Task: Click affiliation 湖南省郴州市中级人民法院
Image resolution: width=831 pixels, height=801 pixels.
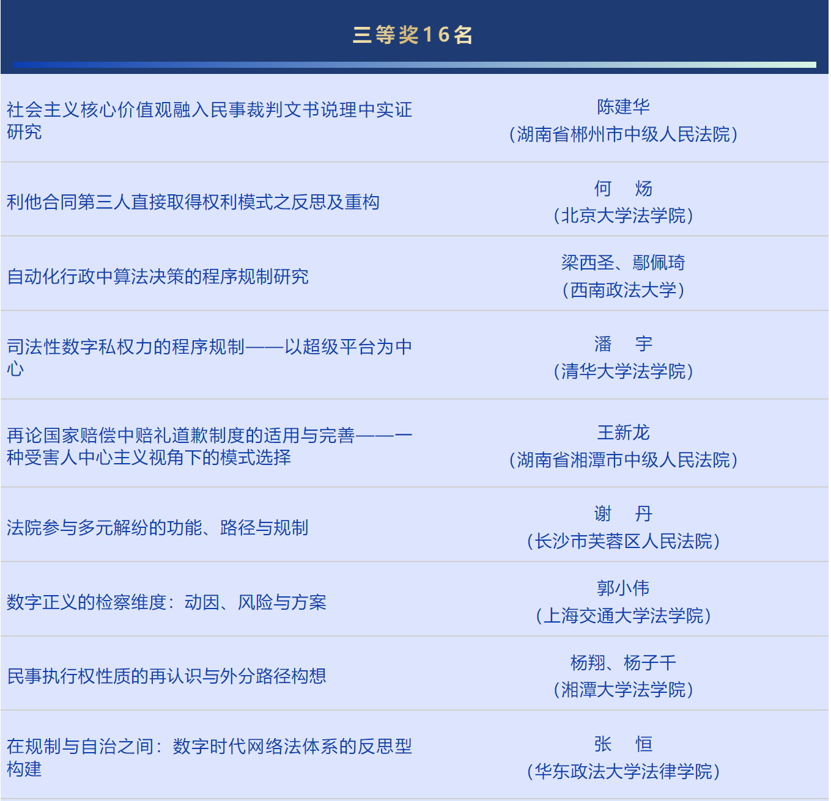Action: (623, 134)
